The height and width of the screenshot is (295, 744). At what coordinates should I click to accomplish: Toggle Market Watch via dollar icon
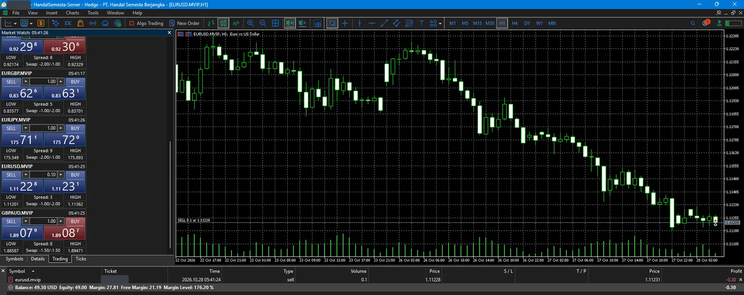click(41, 23)
